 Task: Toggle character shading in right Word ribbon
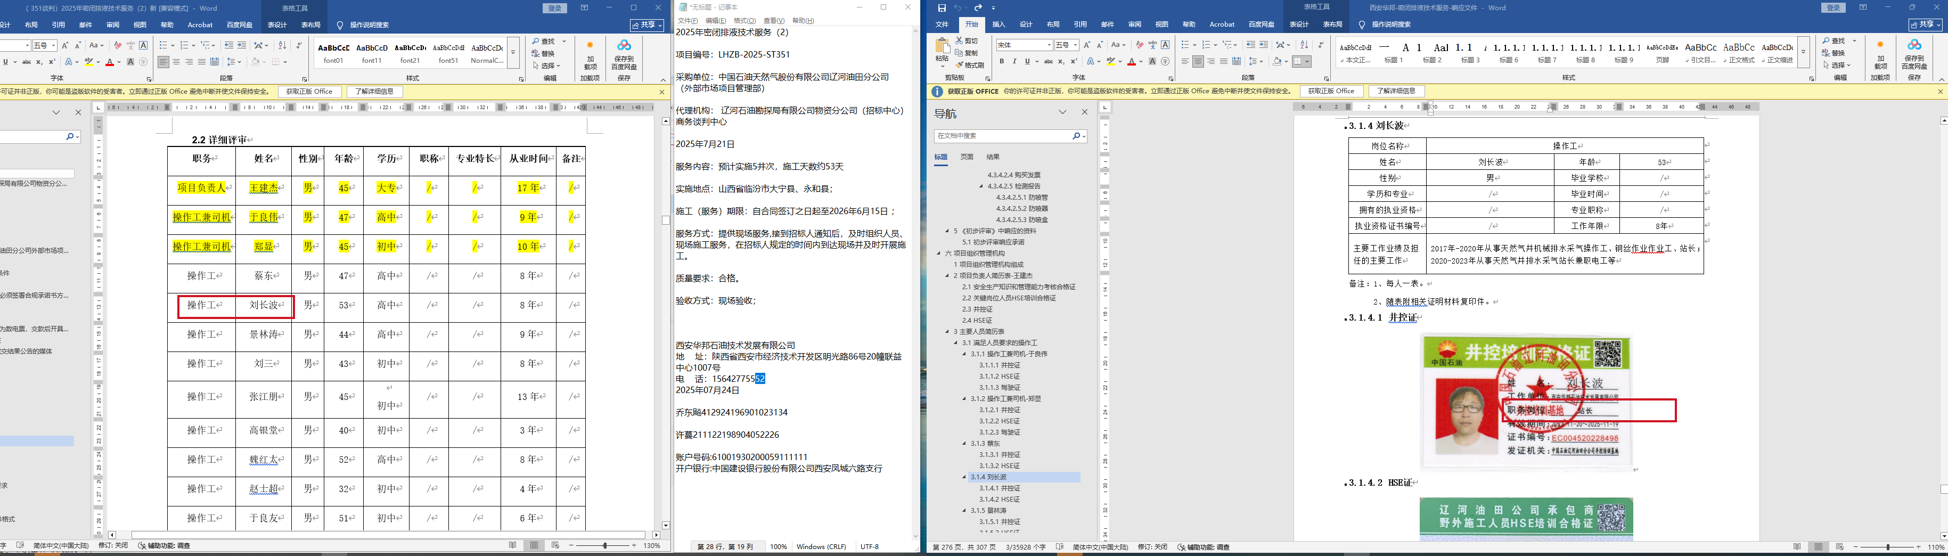point(1152,61)
